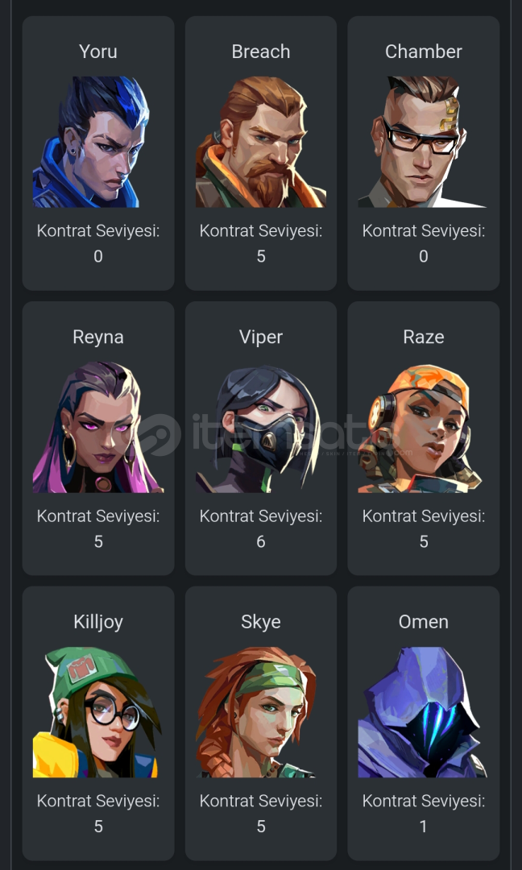Click Omen's contract level 1 value
This screenshot has width=522, height=870.
[x=423, y=826]
